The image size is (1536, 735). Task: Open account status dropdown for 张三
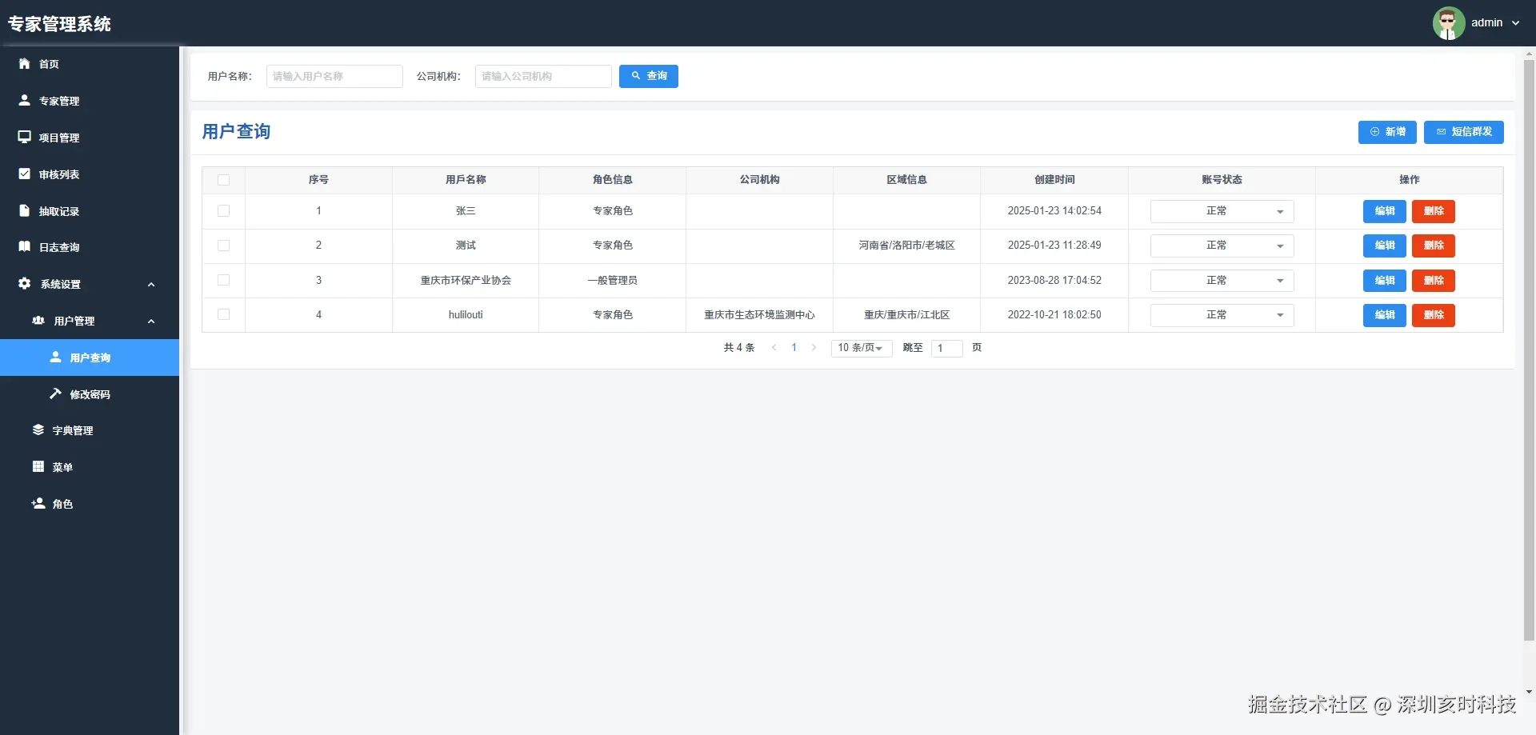point(1222,211)
